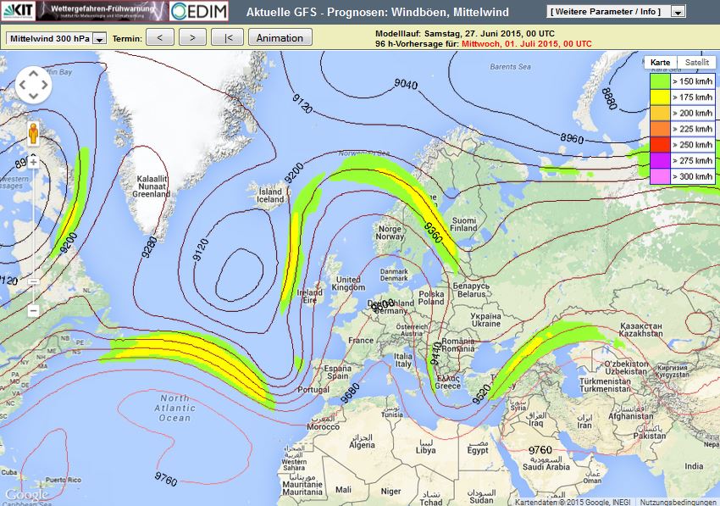This screenshot has width=720, height=506.
Task: Go to the previous forecast time step
Action: pyautogui.click(x=160, y=37)
